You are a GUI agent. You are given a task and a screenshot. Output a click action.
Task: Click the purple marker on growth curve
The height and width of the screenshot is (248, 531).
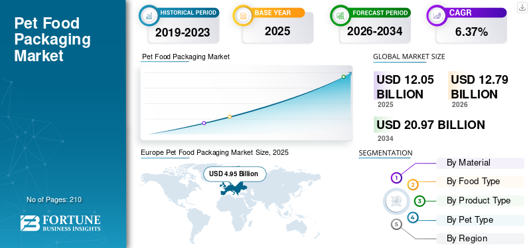(x=204, y=123)
